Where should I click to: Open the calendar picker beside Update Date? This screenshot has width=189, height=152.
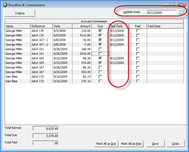pos(181,12)
